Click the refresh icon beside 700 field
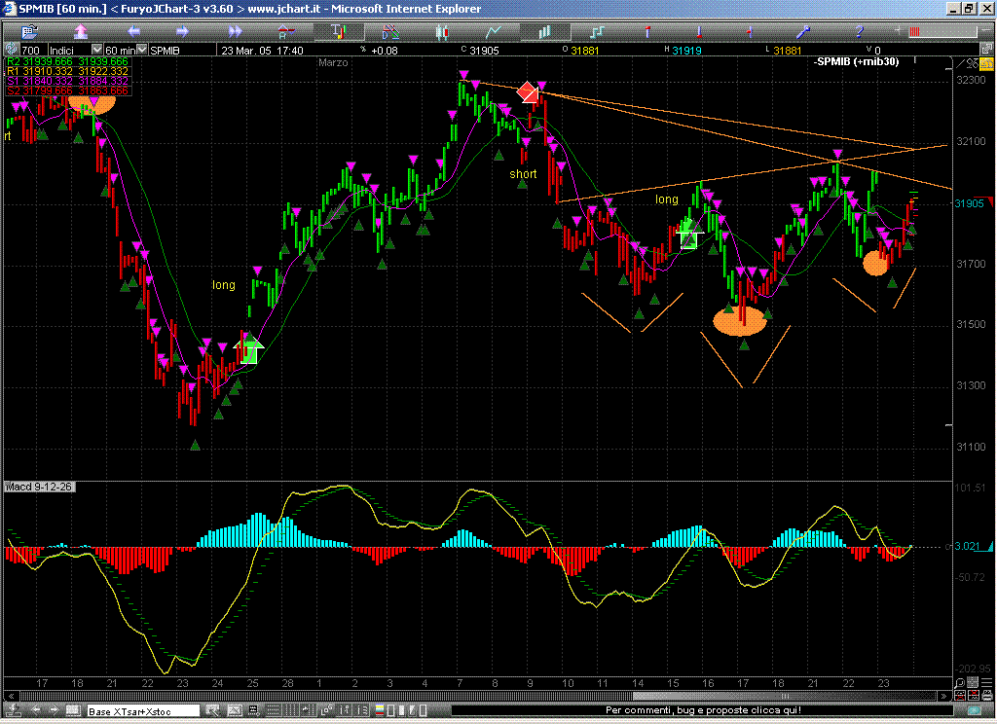The image size is (997, 724). point(11,50)
